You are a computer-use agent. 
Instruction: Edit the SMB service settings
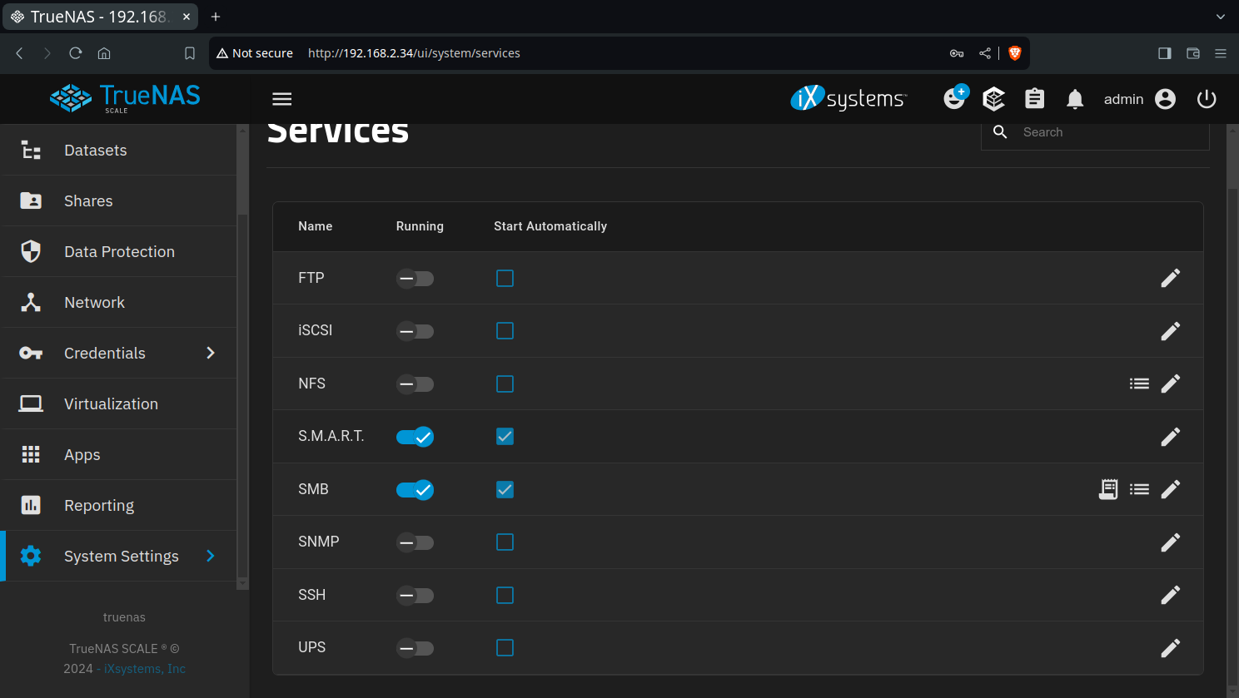[1170, 489]
